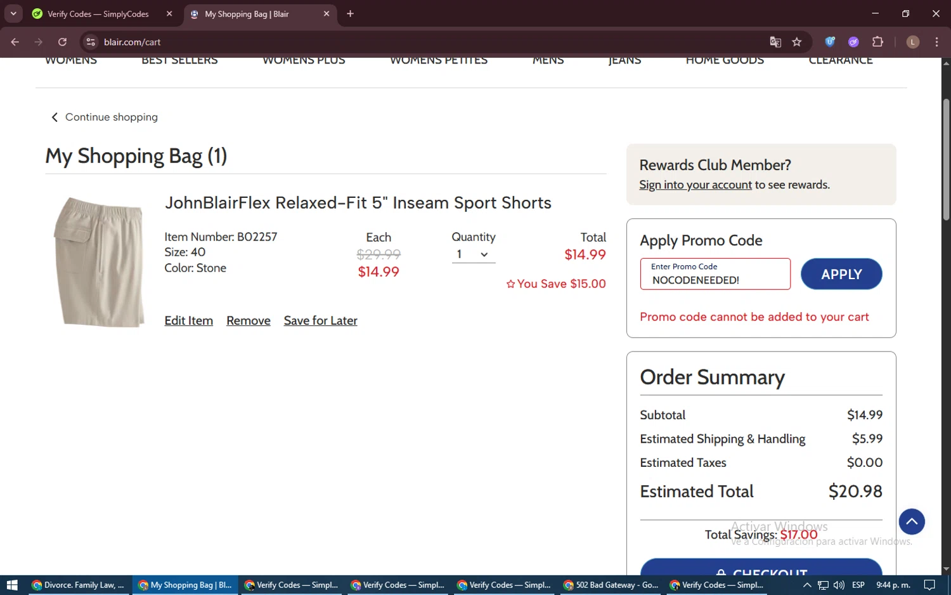Open the Windows notification center icon
Viewport: 951px width, 595px height.
pyautogui.click(x=929, y=585)
